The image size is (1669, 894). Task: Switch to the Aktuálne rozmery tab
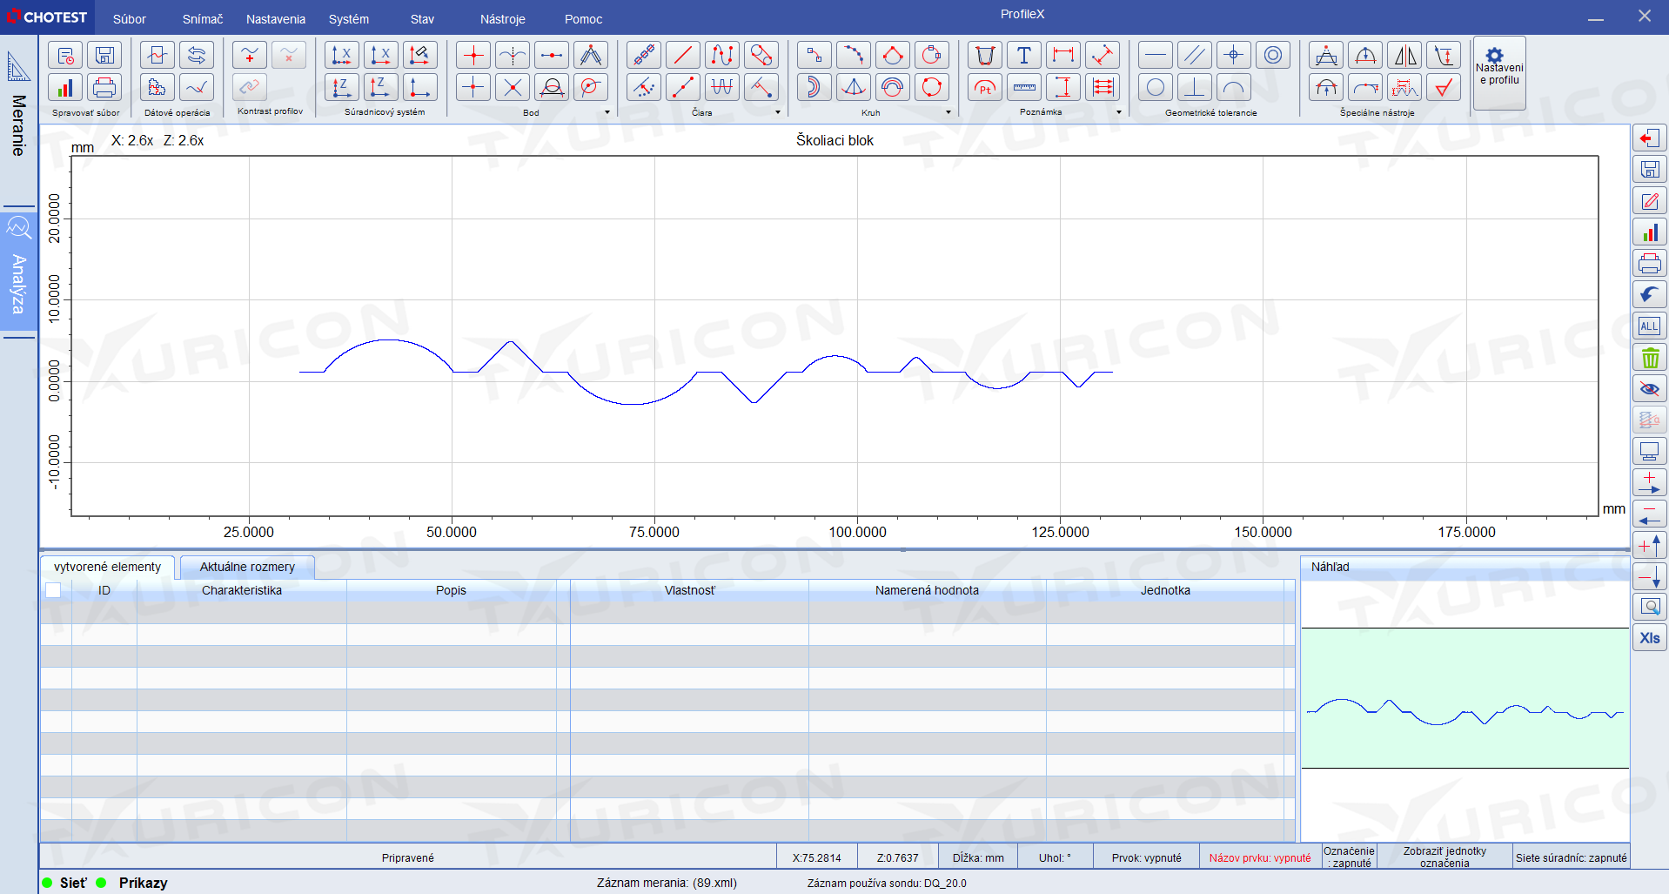pyautogui.click(x=247, y=567)
